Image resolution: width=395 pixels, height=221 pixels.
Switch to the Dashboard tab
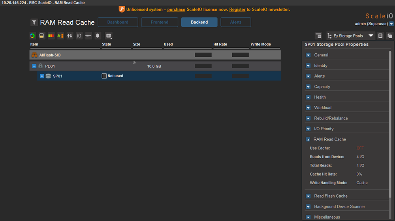point(118,22)
